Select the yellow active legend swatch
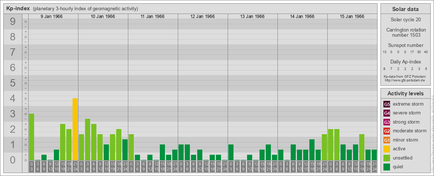 pos(387,149)
